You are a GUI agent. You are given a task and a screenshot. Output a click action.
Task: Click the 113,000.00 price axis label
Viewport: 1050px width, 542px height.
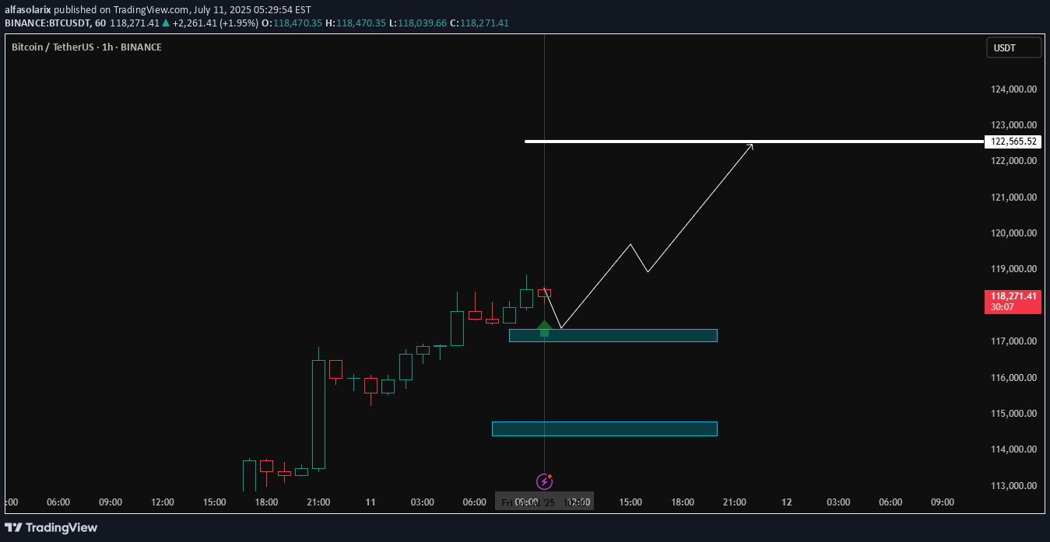tap(1013, 486)
